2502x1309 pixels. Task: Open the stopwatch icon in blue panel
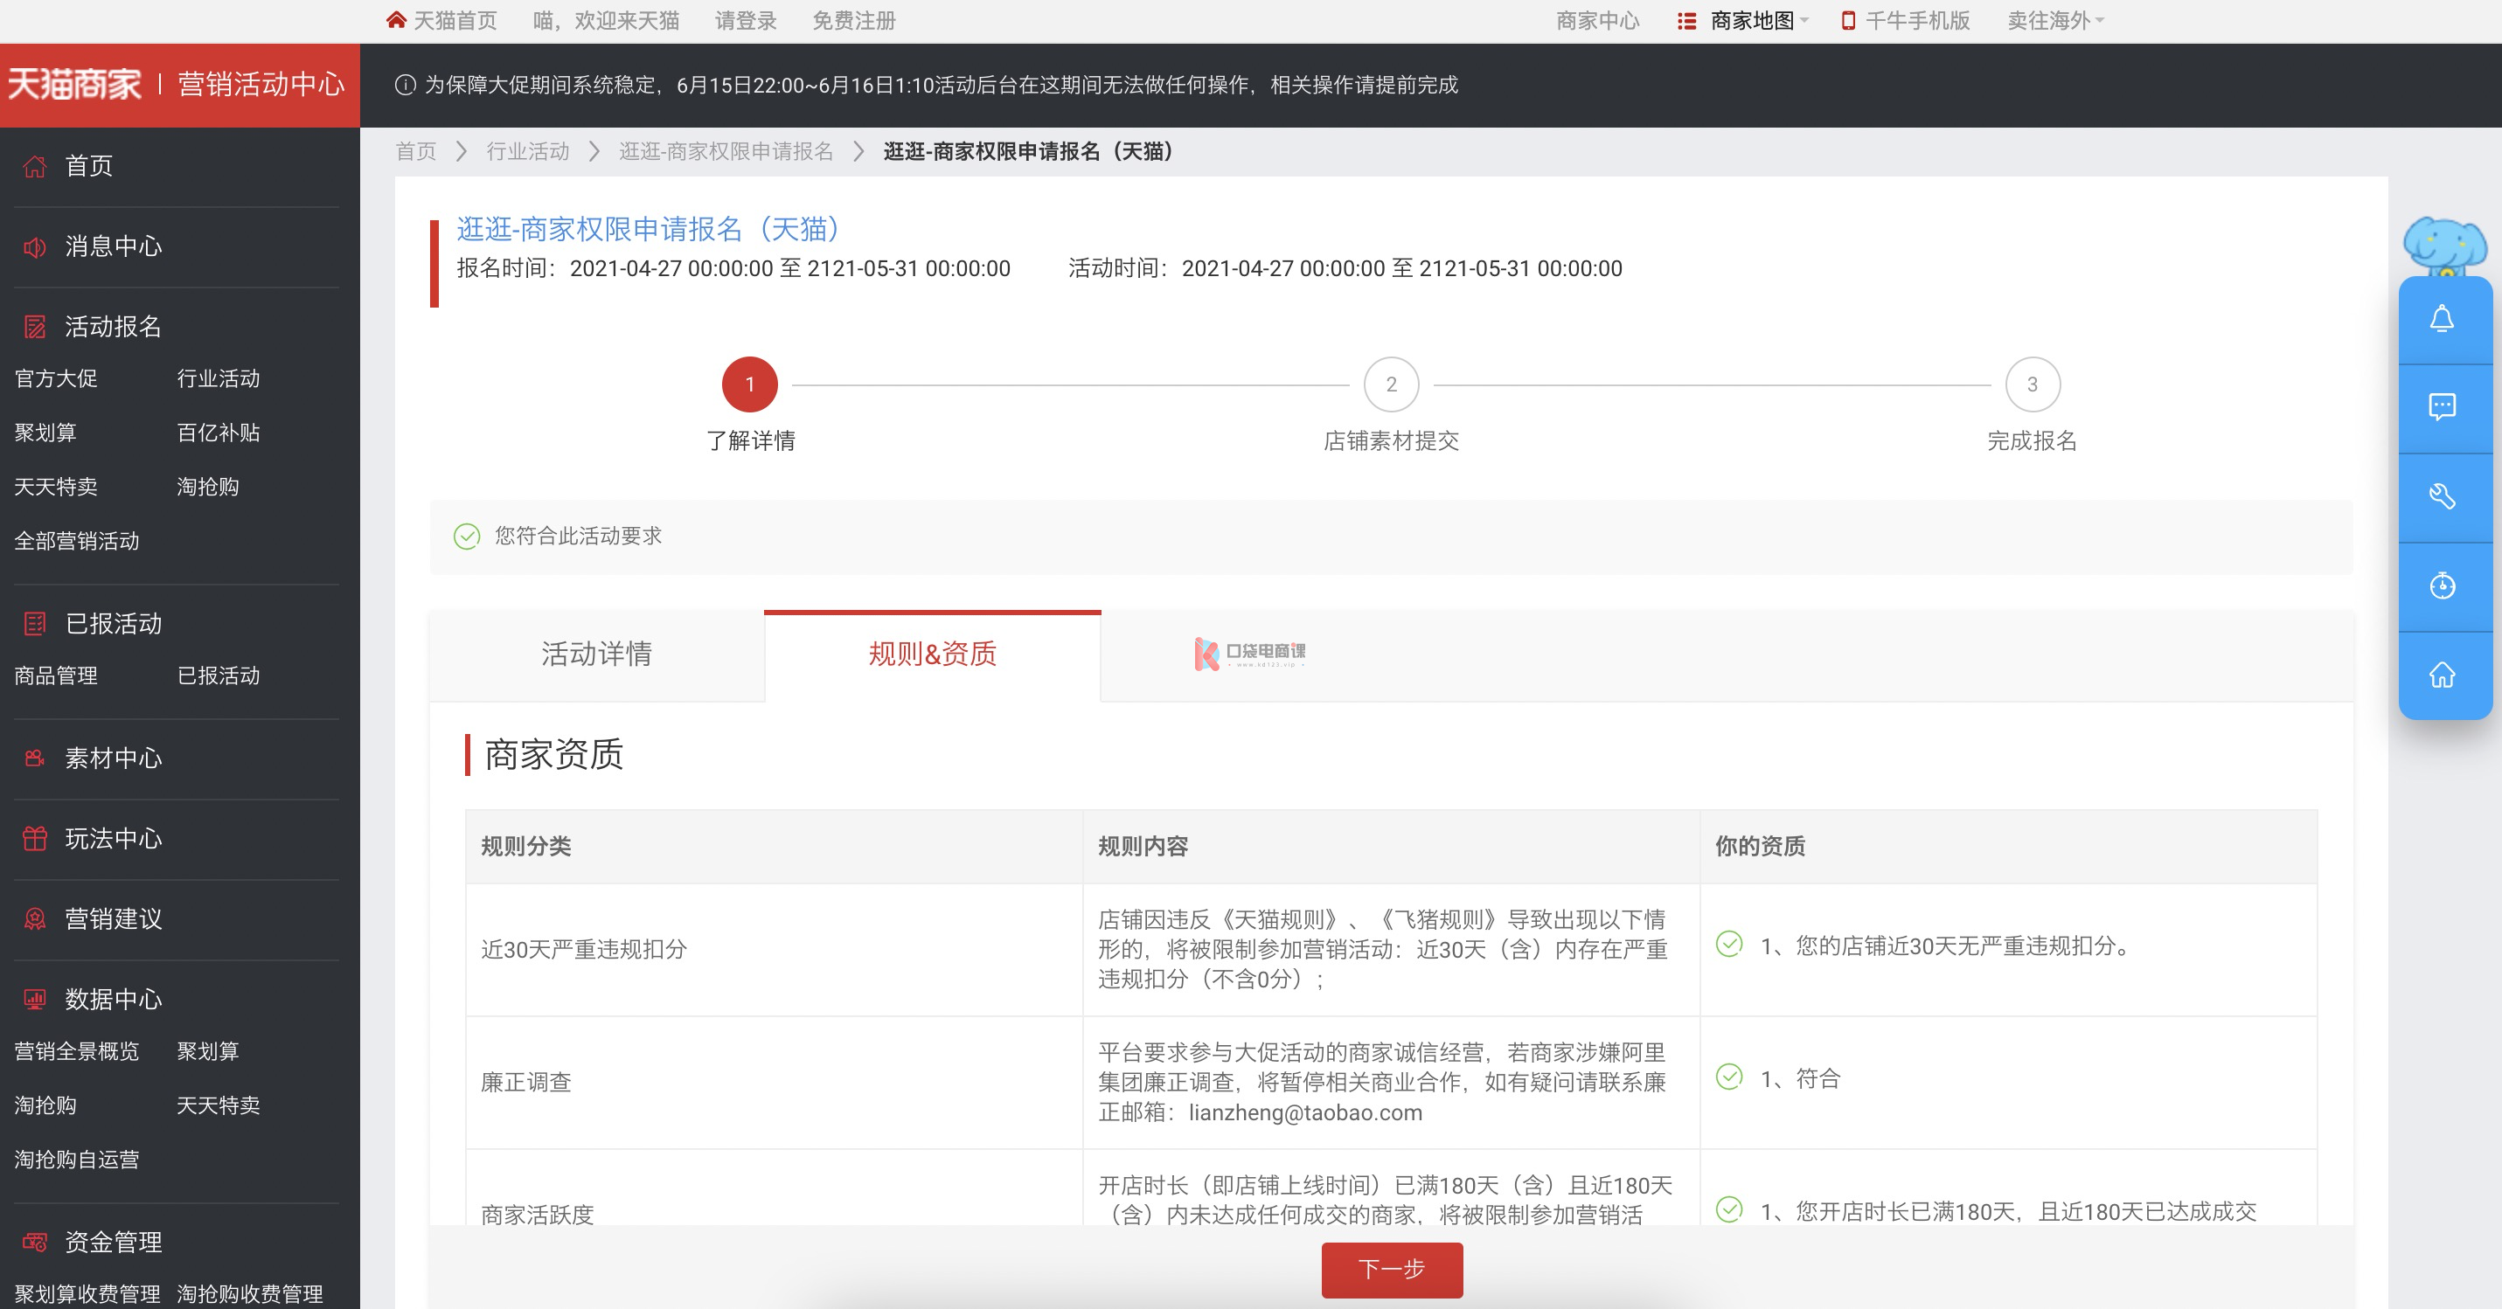tap(2442, 585)
